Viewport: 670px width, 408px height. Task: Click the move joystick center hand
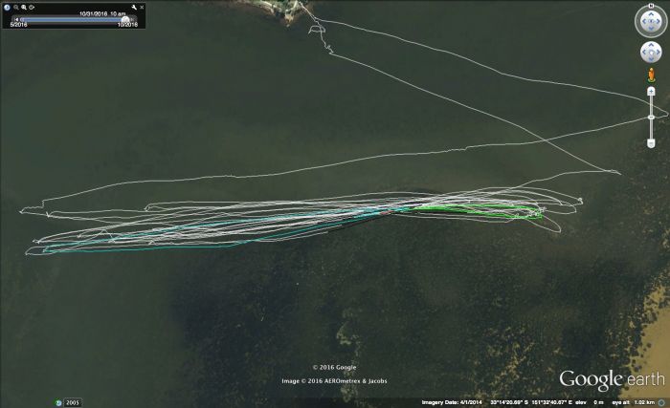[650, 54]
